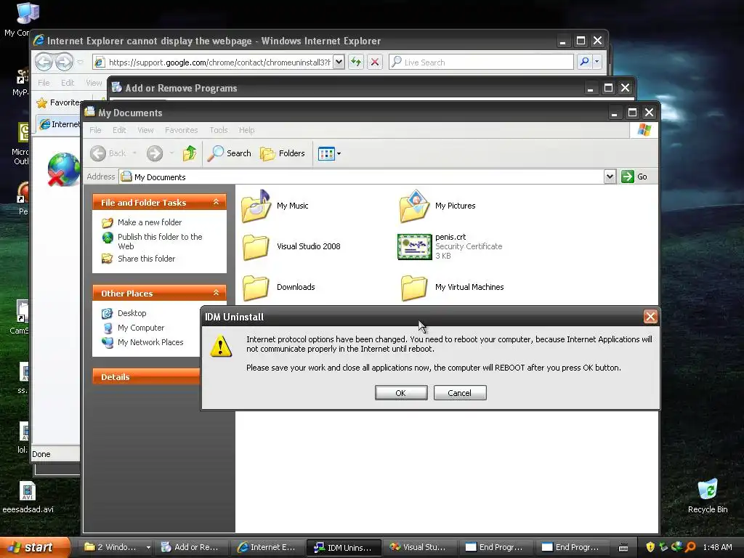Click the Internet Explorer URL address field
744x558 pixels.
pos(219,62)
